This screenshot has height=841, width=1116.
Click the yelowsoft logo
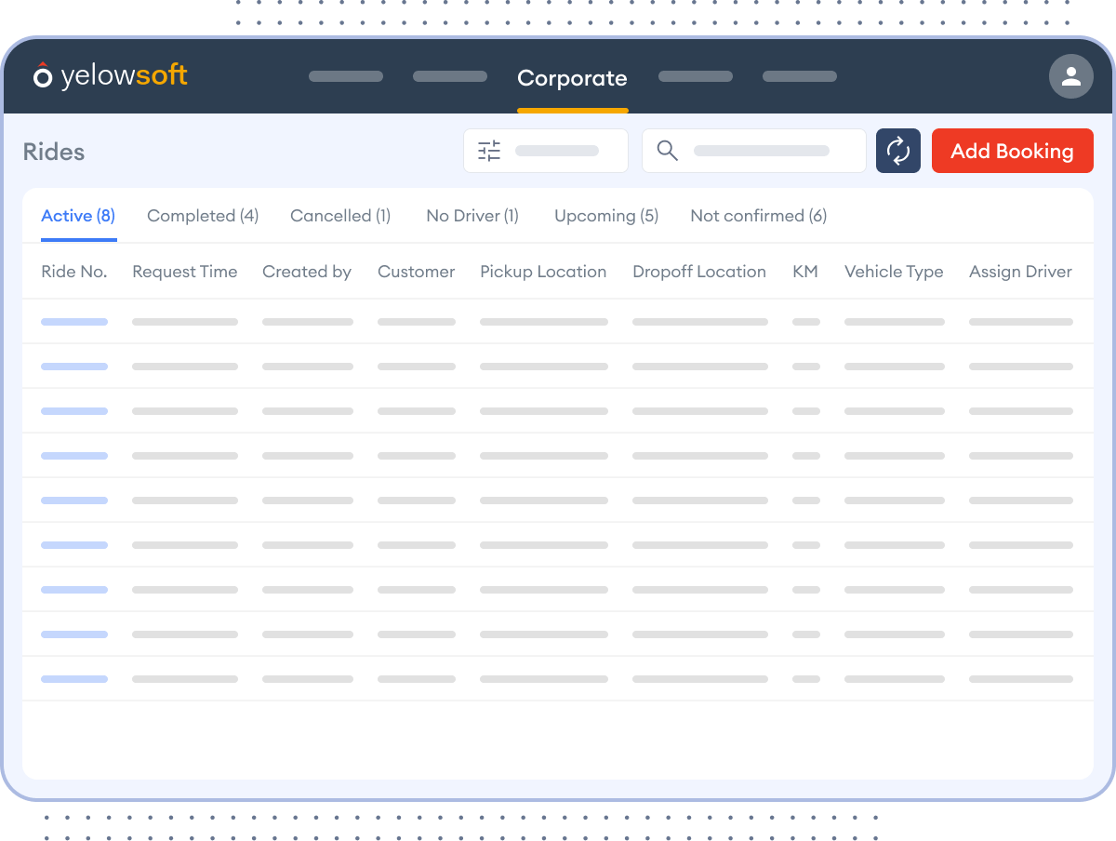tap(110, 76)
